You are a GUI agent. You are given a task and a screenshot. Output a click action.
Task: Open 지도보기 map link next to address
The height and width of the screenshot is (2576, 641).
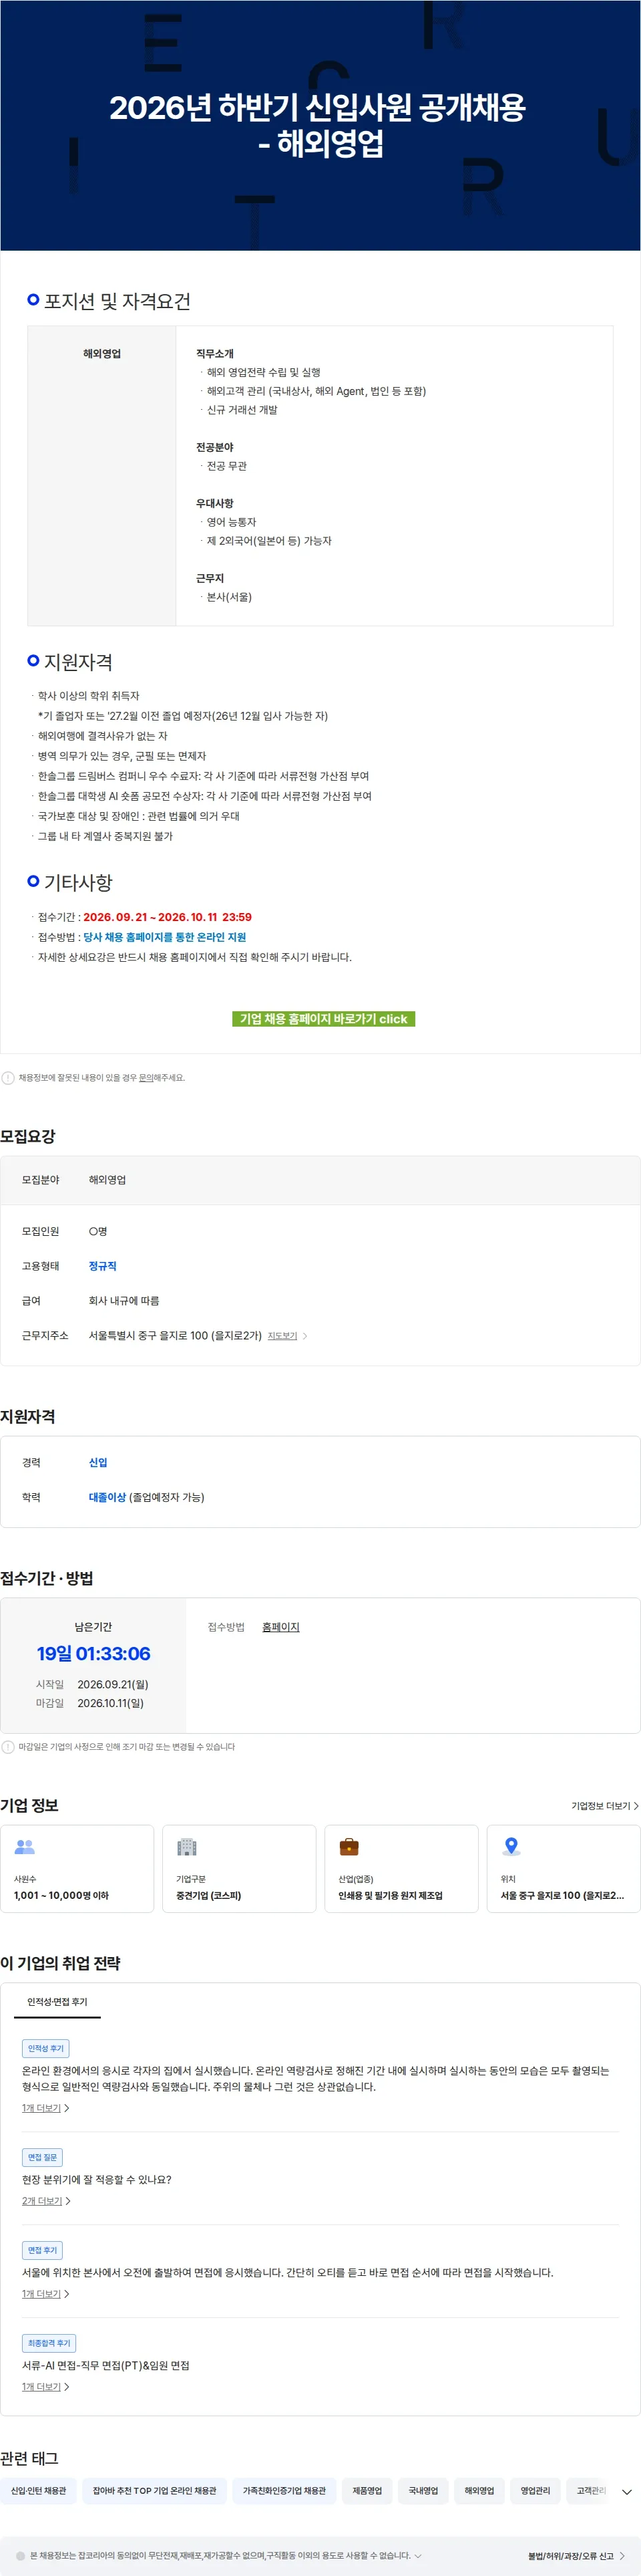[282, 1335]
